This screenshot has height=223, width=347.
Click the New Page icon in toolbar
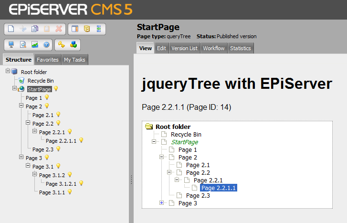point(11,29)
